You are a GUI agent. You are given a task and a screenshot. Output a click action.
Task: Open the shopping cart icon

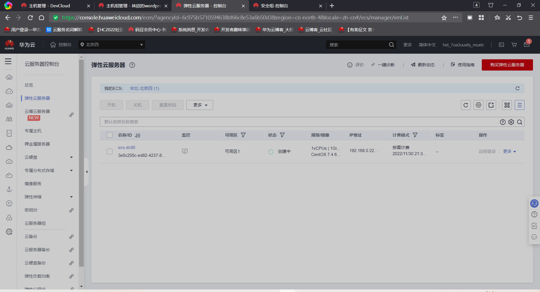pos(514,45)
